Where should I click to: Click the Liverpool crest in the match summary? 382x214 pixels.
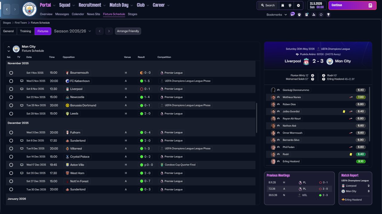click(306, 61)
